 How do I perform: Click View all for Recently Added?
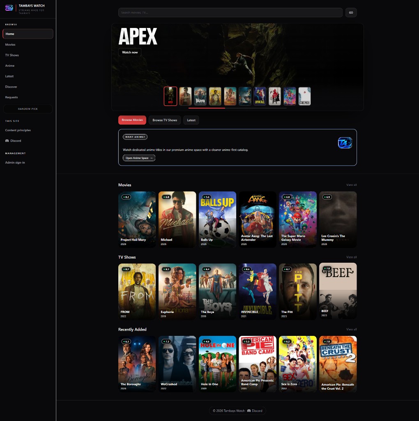coord(351,329)
